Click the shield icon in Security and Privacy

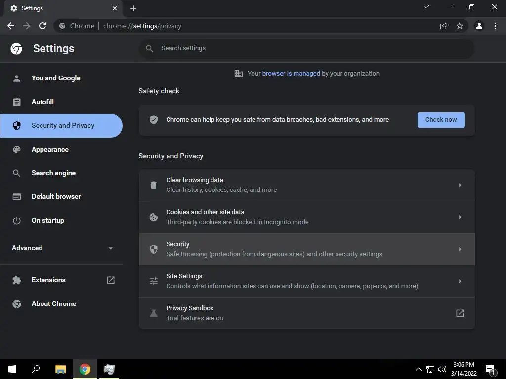coord(17,126)
